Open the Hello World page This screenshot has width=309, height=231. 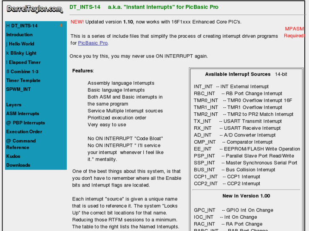(x=22, y=44)
